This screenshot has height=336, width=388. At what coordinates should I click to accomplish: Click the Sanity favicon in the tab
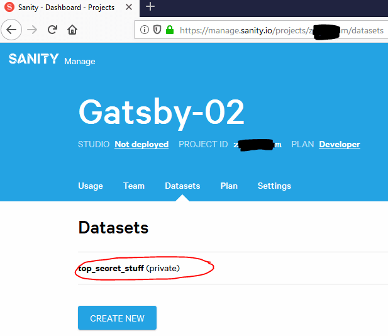(9, 7)
